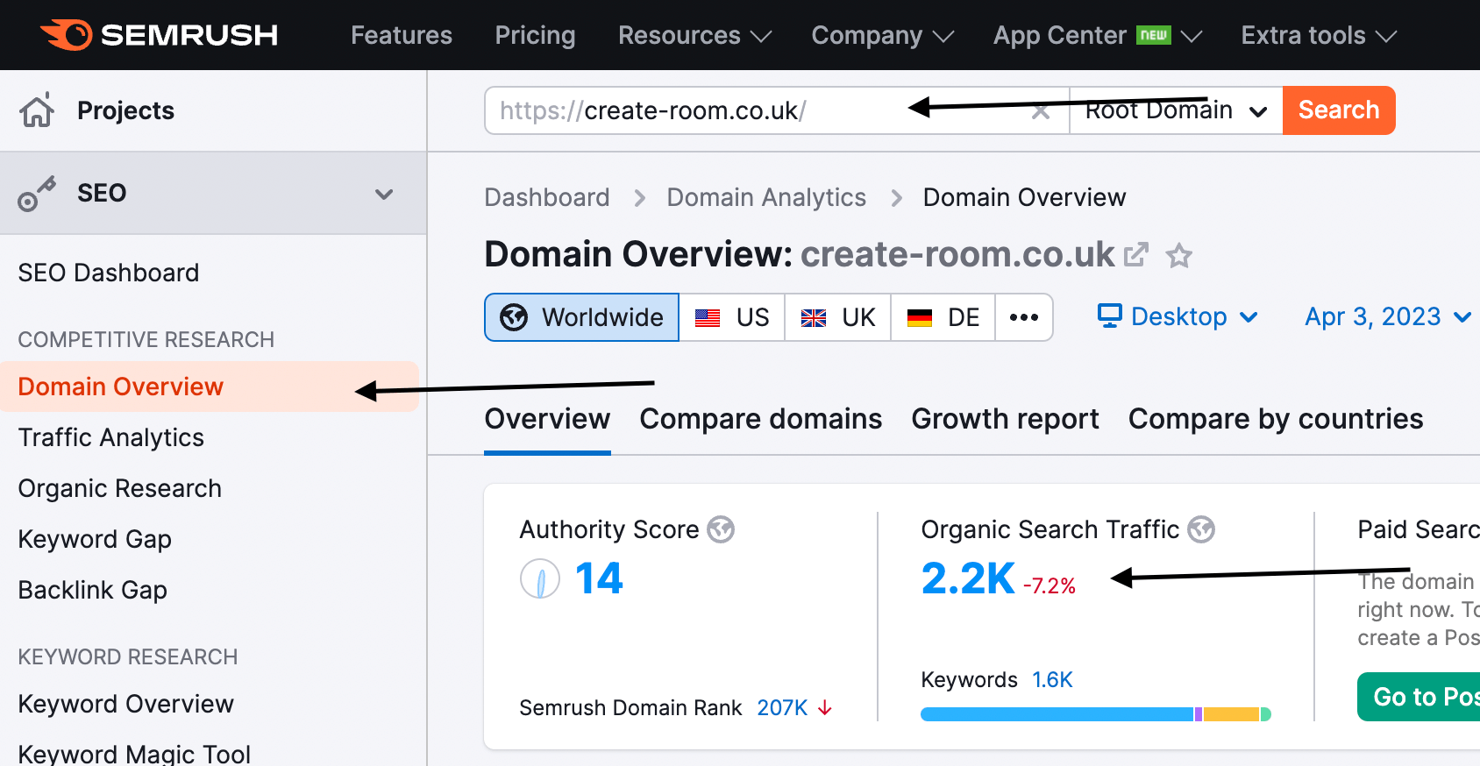This screenshot has width=1480, height=766.
Task: Expand the Company menu
Action: coord(882,35)
